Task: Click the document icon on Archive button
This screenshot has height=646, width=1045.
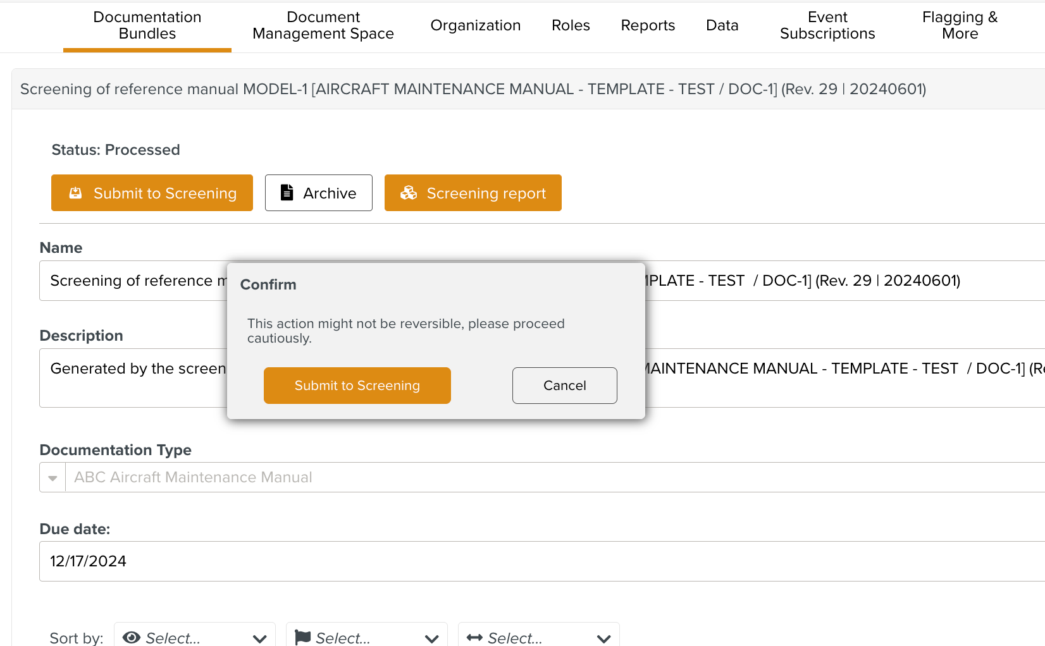Action: pyautogui.click(x=287, y=193)
